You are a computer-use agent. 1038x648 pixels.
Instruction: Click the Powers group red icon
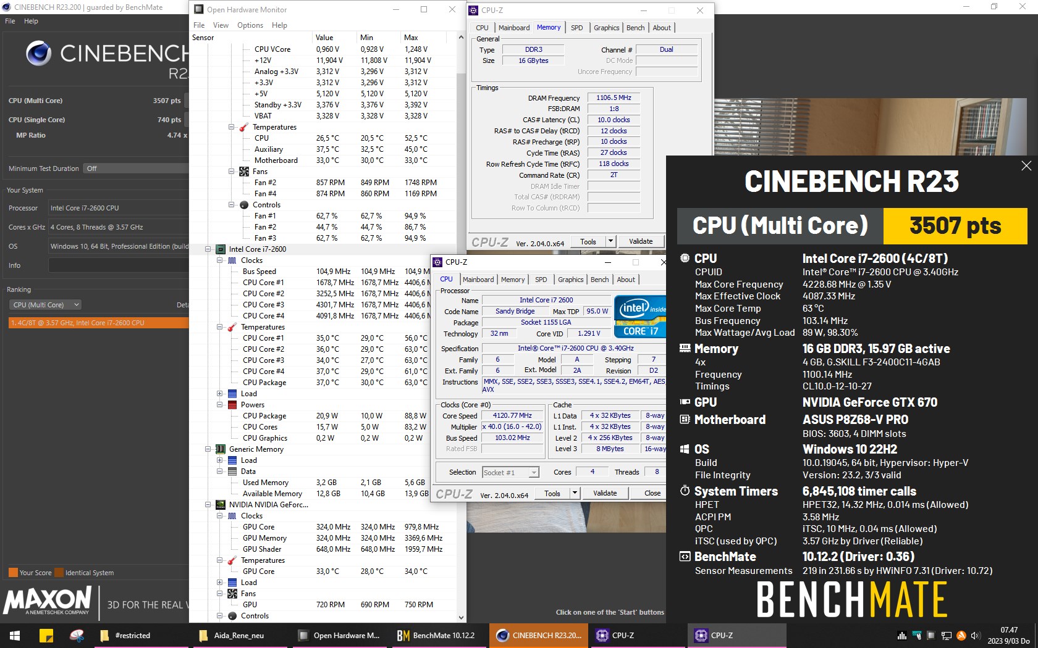(x=232, y=405)
